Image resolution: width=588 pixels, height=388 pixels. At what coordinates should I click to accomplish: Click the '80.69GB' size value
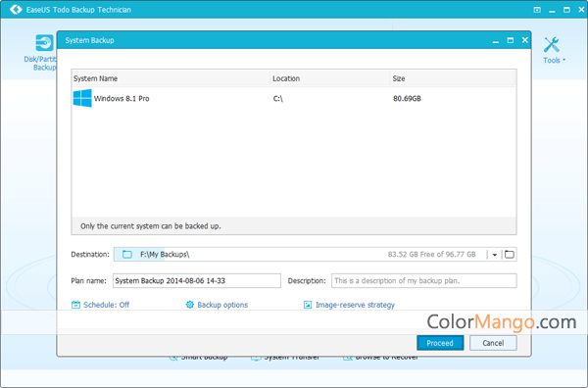(407, 99)
